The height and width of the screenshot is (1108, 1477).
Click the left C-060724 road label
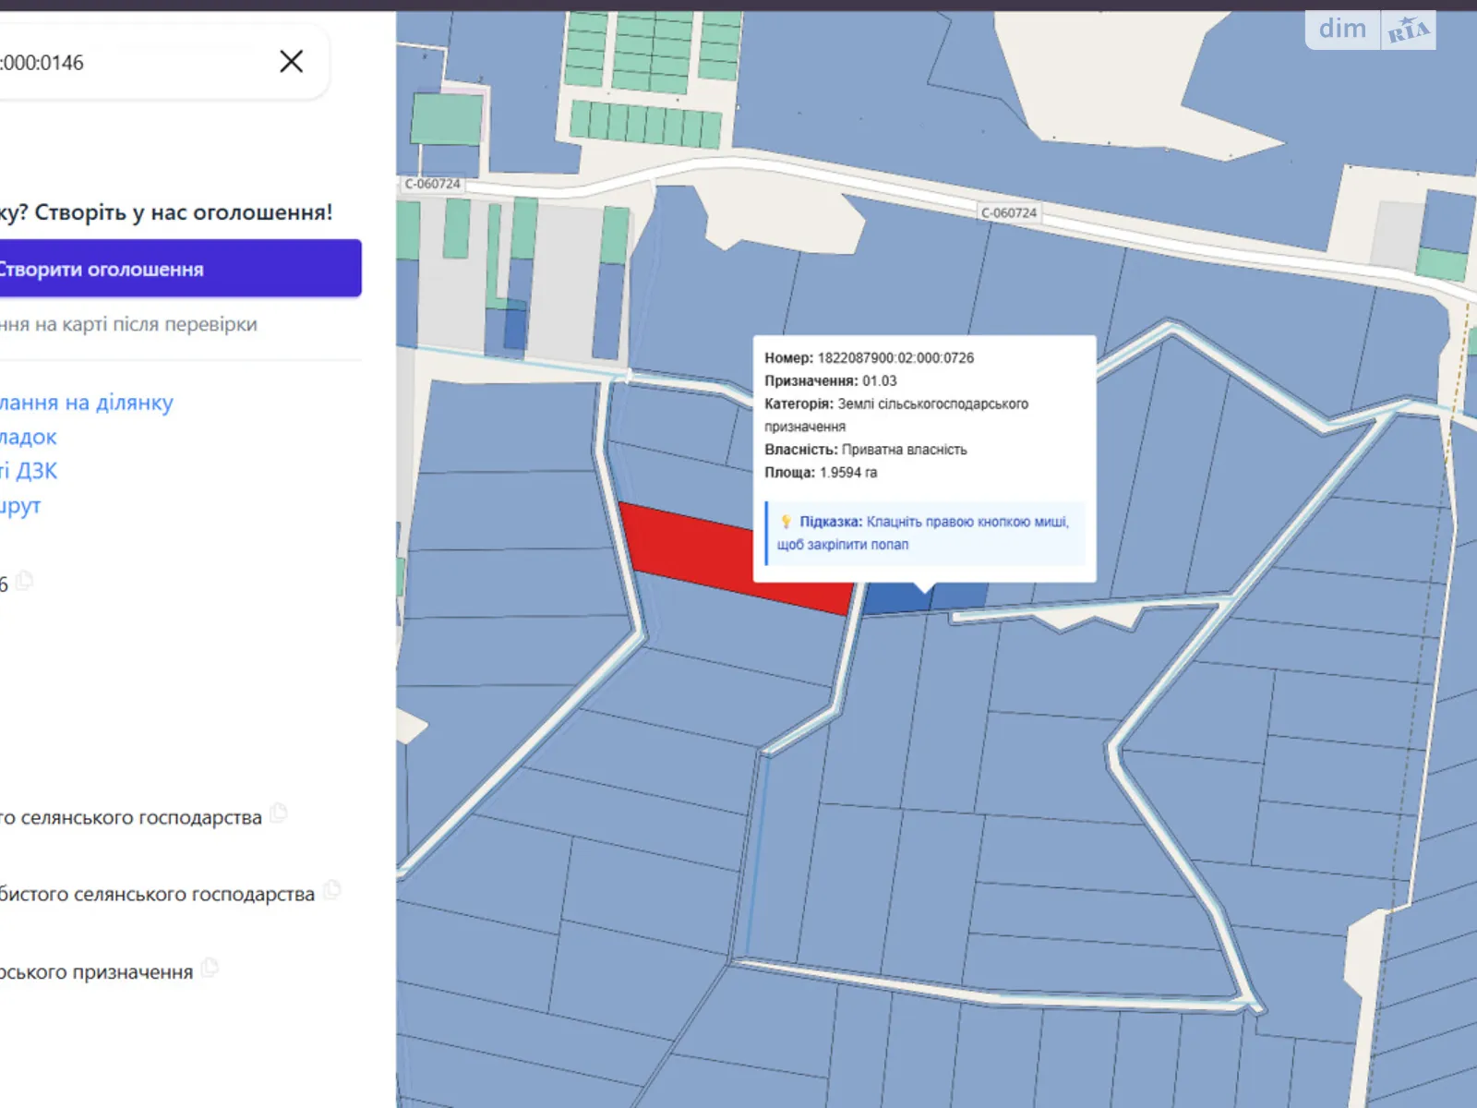coord(432,184)
